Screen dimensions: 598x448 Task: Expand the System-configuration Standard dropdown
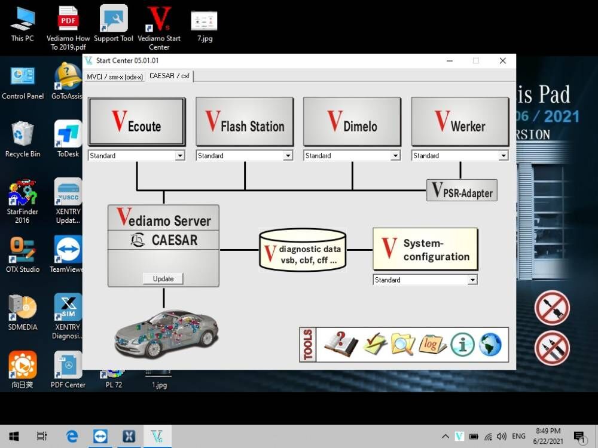point(472,280)
